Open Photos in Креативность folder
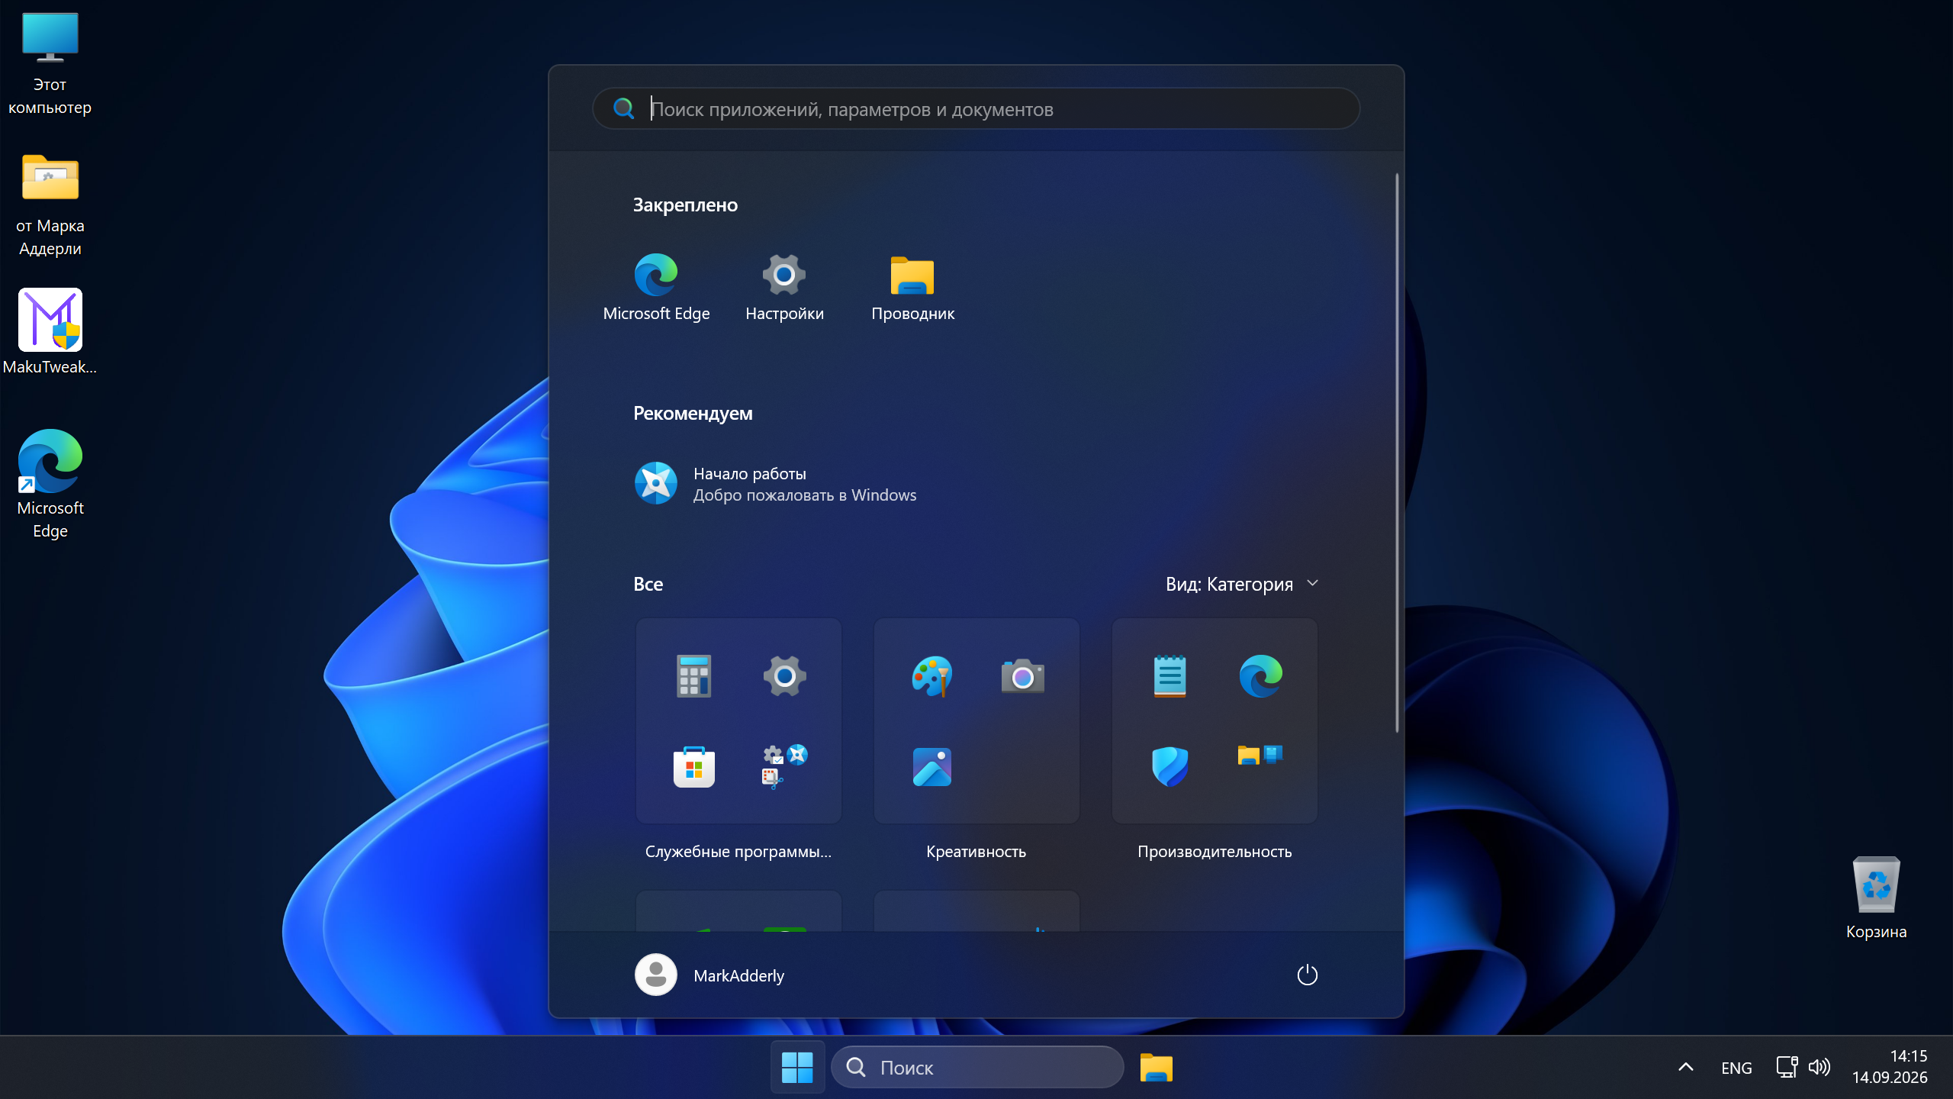 click(931, 767)
